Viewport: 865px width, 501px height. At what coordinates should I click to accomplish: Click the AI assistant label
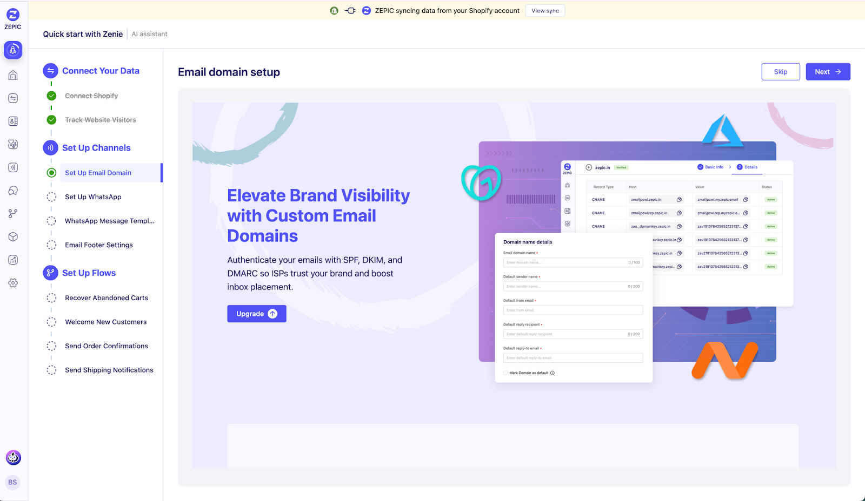(x=149, y=34)
